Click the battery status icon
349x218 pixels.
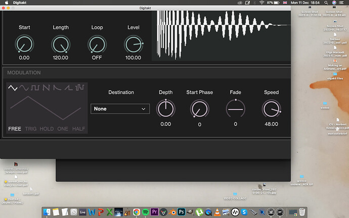click(277, 3)
